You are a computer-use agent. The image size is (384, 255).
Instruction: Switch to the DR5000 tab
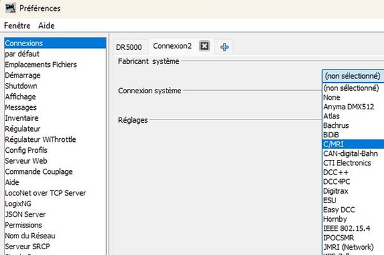129,47
